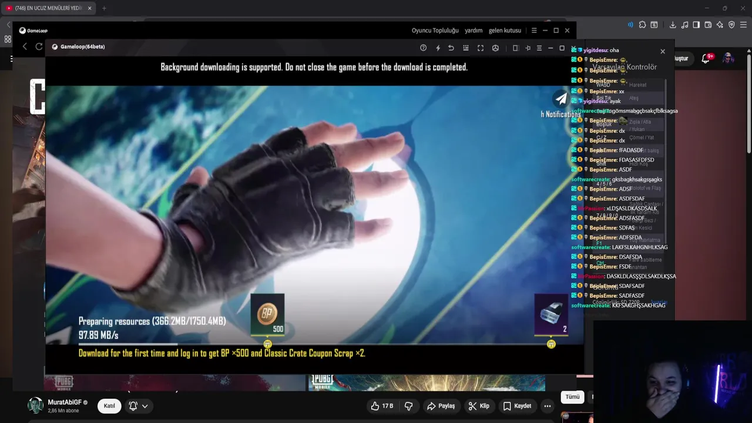752x423 pixels.
Task: Open the more actions three-dot button
Action: 548,406
